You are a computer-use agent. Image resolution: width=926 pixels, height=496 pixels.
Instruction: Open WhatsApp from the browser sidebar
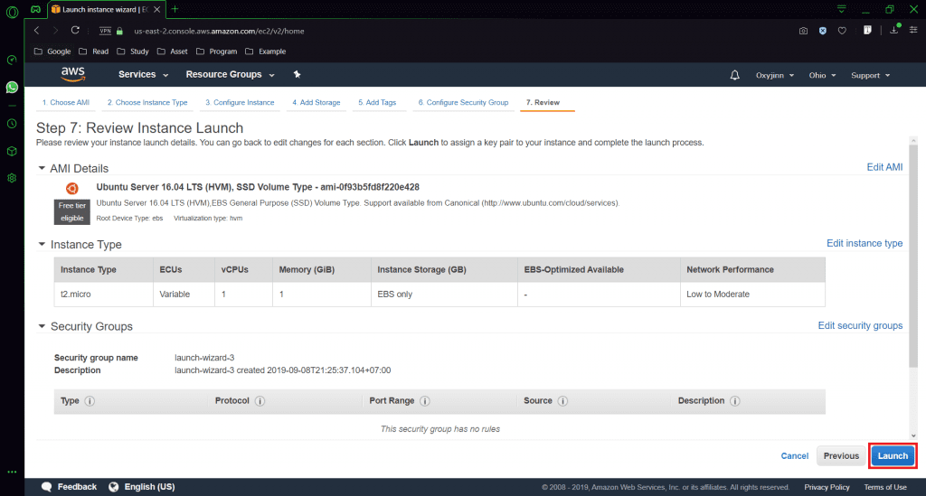click(12, 88)
